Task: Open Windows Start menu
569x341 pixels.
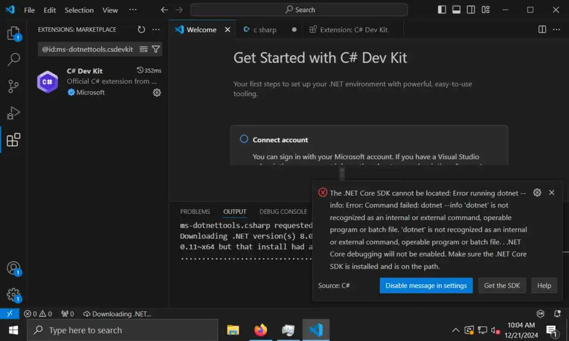Action: 13,330
